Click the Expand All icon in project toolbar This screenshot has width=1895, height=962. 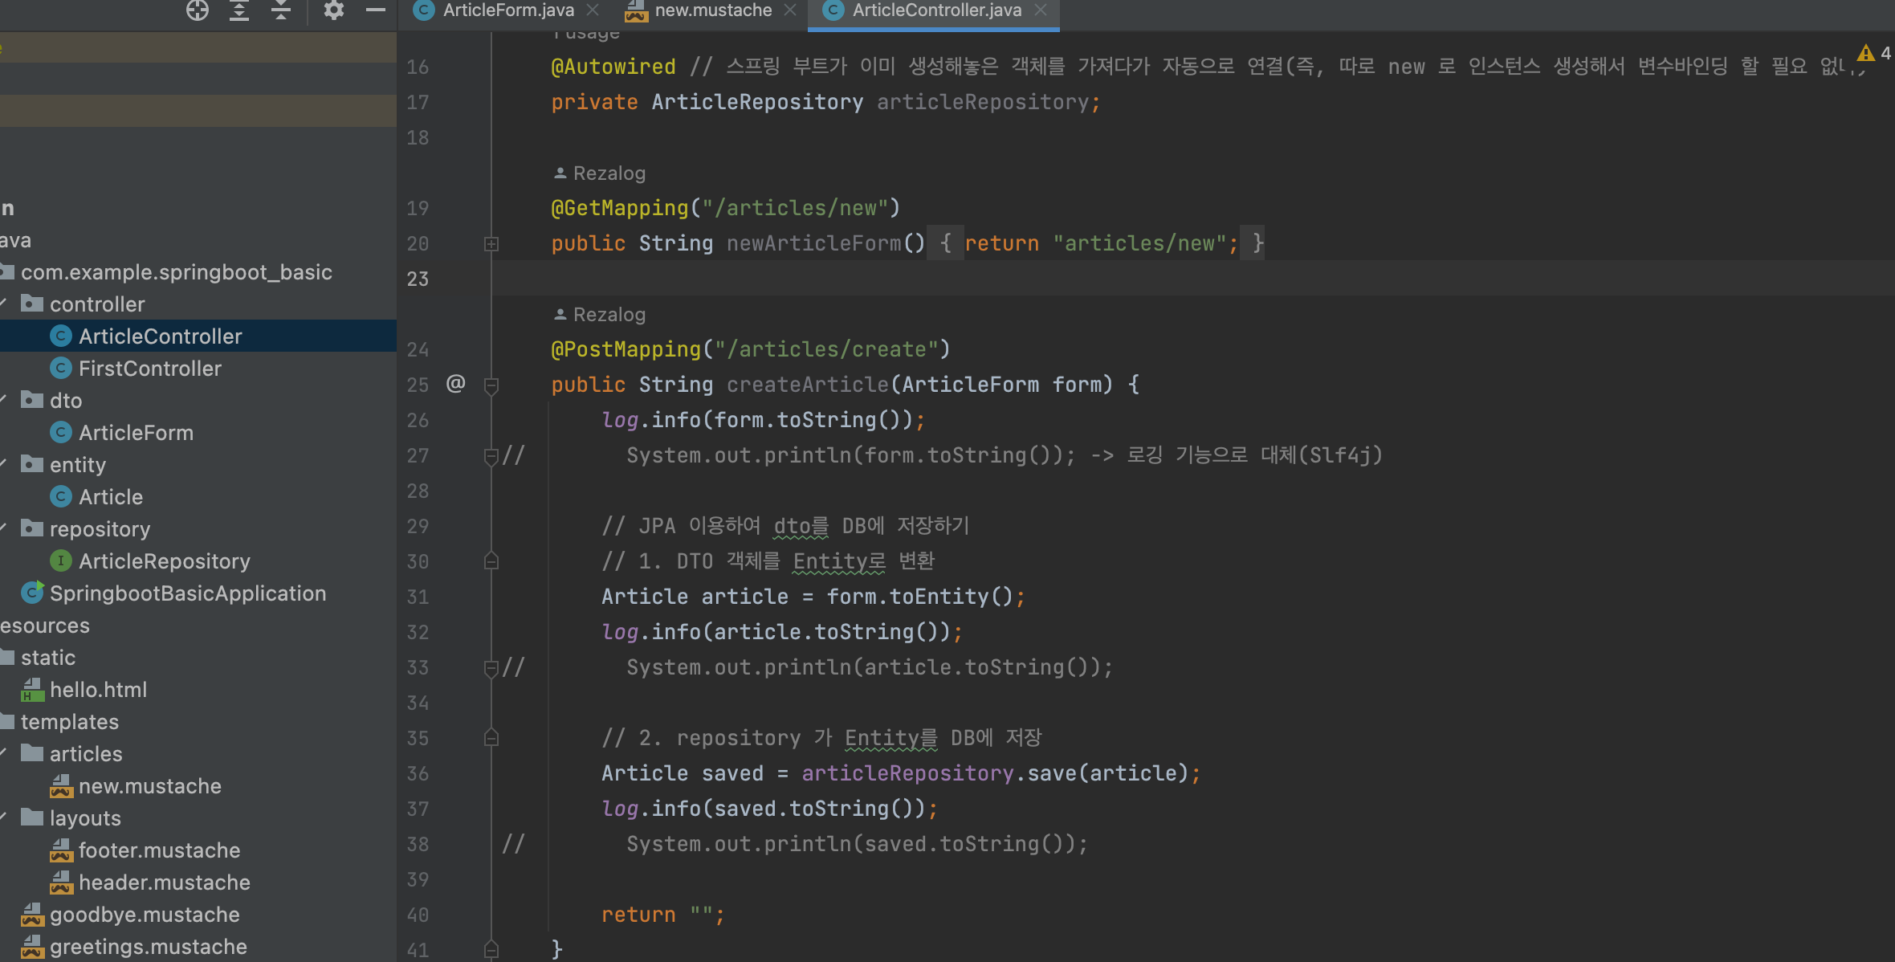(239, 10)
